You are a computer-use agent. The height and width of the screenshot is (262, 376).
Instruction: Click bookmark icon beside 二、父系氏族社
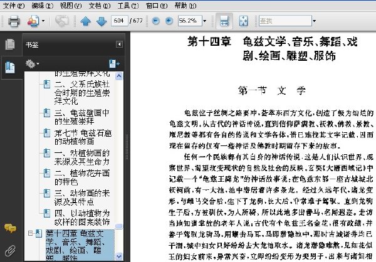(x=47, y=84)
